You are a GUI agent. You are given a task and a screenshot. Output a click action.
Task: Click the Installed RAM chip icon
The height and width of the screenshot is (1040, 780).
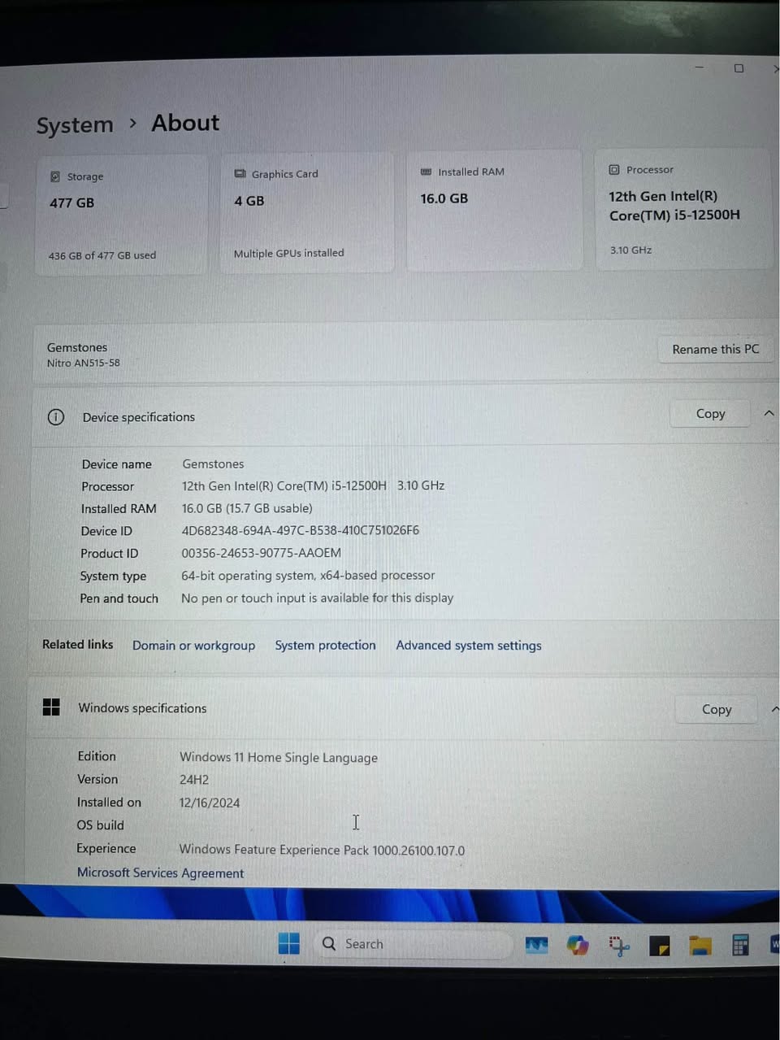click(x=426, y=172)
